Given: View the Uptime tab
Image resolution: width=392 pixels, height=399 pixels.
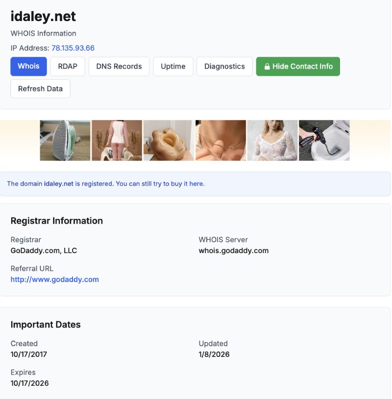Looking at the screenshot, I should point(172,66).
